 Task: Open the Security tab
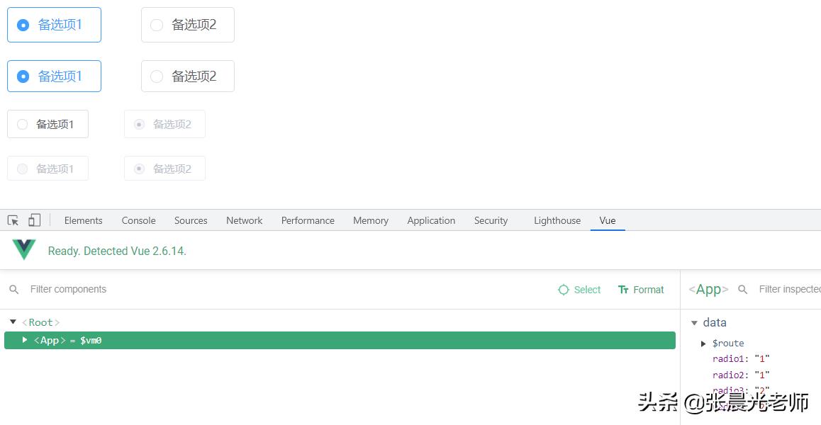[491, 220]
